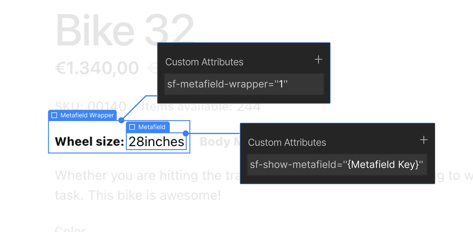
Task: Select the 28inches metafield text
Action: [x=156, y=142]
